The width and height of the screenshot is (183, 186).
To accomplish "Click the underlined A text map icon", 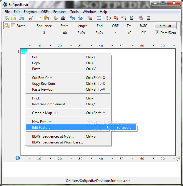I will [x=131, y=18].
